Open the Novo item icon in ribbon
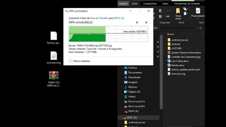The height and width of the screenshot is (127, 226). click(185, 9)
